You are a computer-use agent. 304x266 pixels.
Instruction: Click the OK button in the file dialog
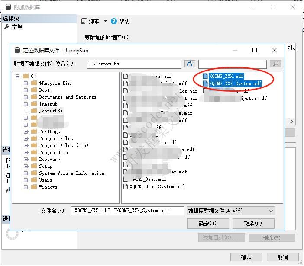pos(207,224)
